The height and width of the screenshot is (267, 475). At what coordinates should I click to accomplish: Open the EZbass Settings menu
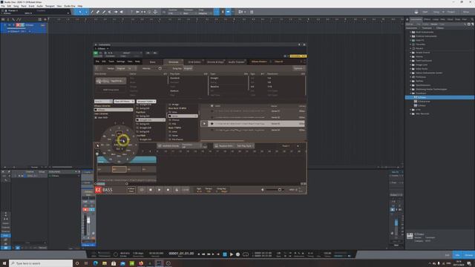point(120,62)
